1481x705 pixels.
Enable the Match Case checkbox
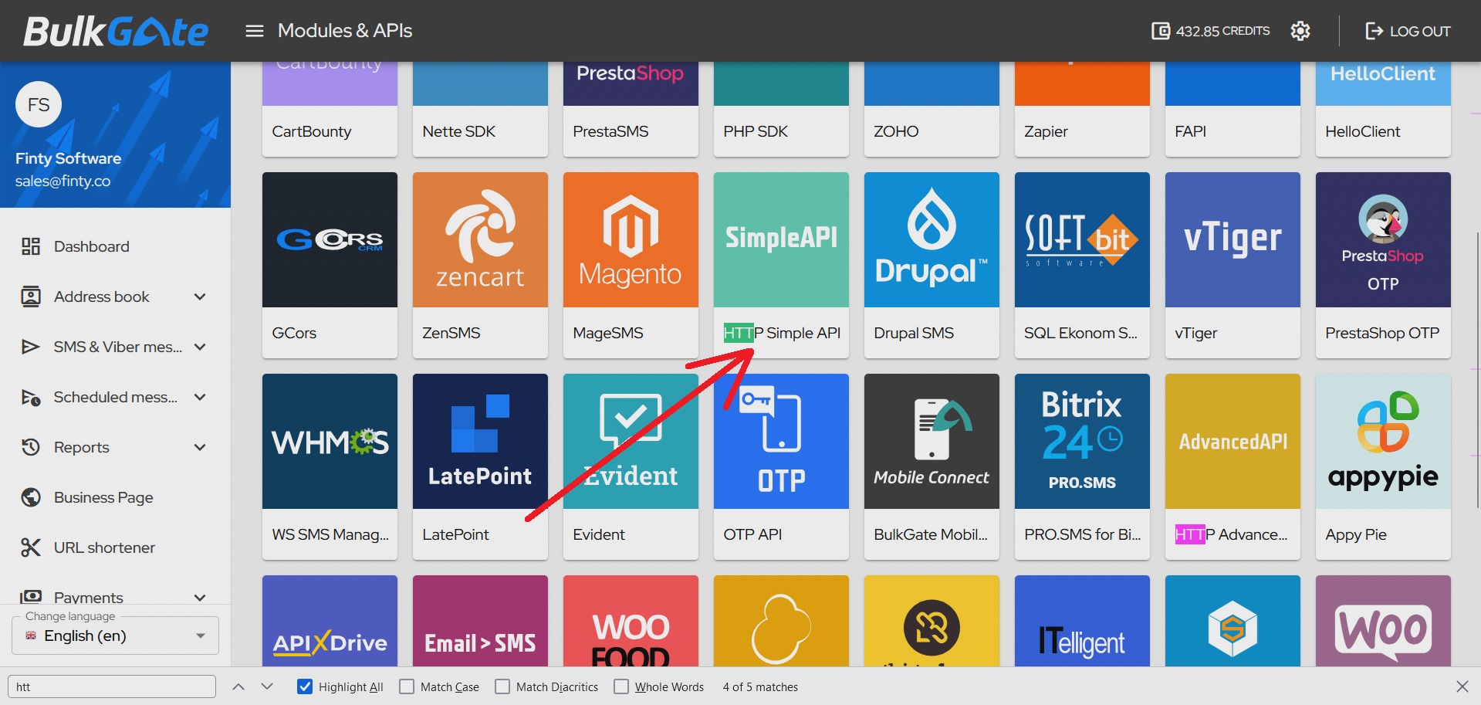click(x=407, y=686)
